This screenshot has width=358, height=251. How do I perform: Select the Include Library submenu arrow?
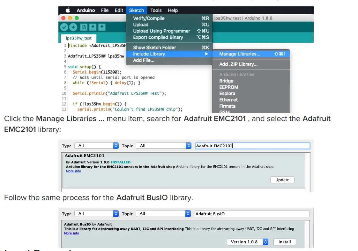point(207,54)
